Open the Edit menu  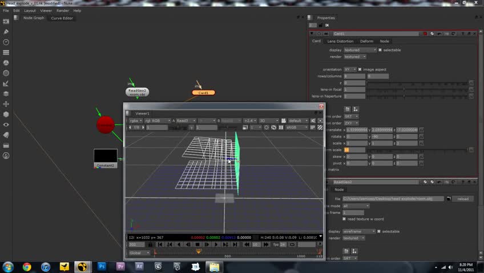pos(17,10)
